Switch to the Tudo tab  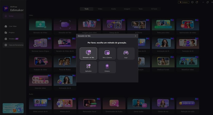pos(87,9)
